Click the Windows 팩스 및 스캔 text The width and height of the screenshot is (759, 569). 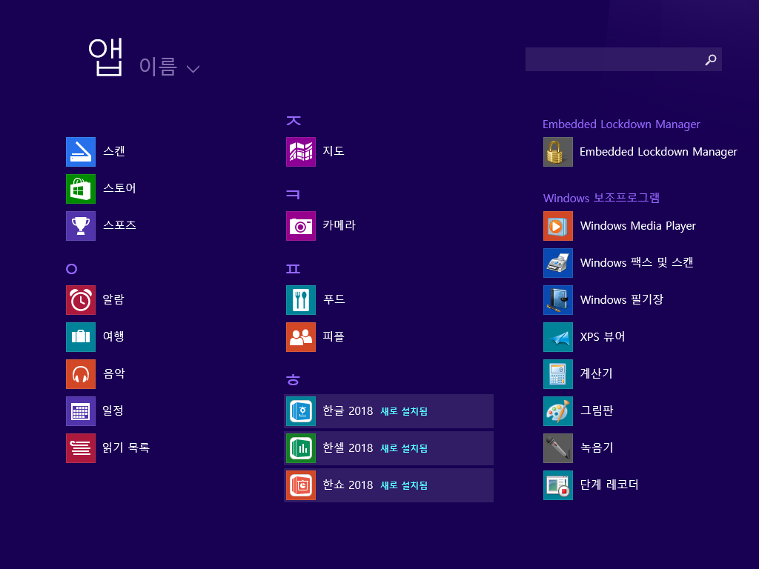click(637, 262)
